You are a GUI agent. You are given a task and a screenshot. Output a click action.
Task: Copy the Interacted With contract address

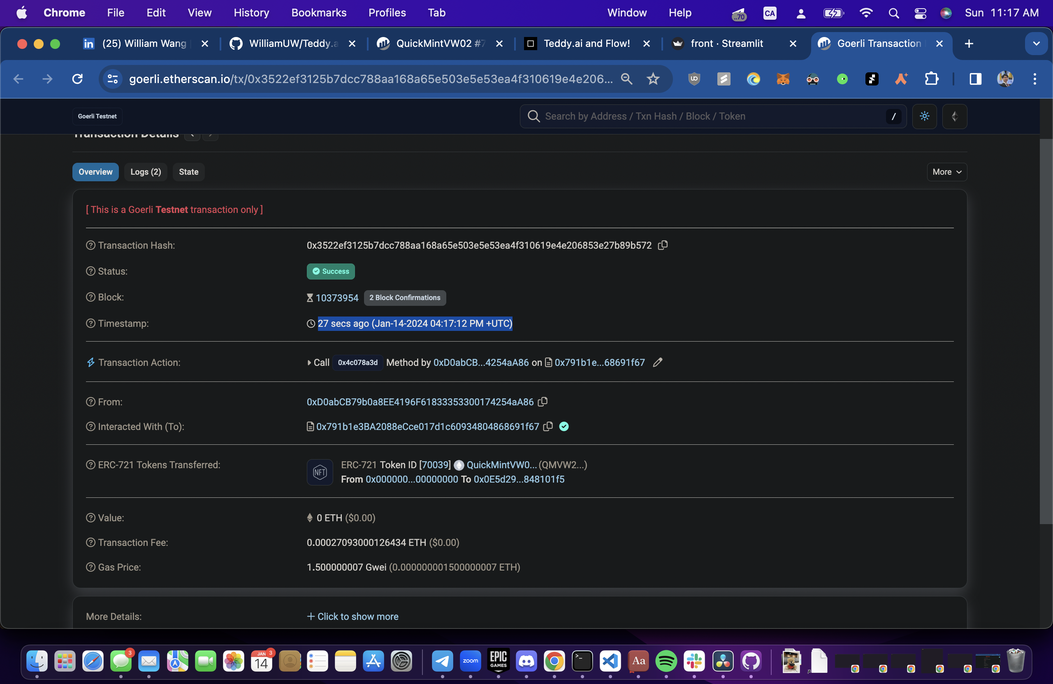548,426
